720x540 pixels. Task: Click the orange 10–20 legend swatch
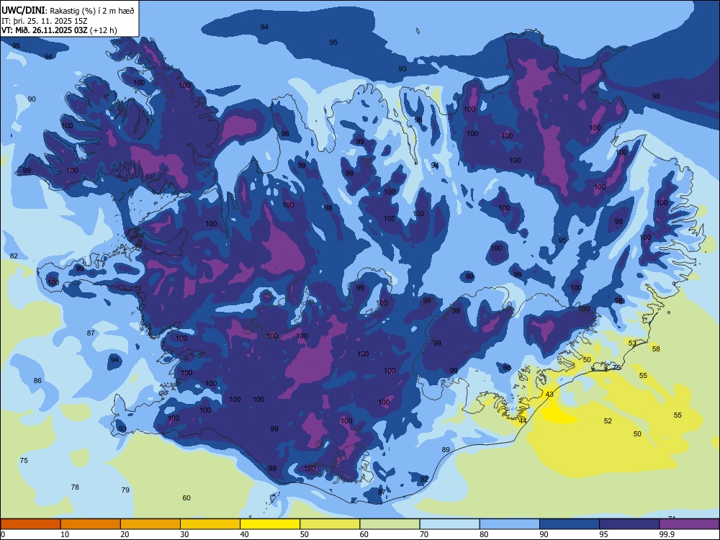pos(91,524)
